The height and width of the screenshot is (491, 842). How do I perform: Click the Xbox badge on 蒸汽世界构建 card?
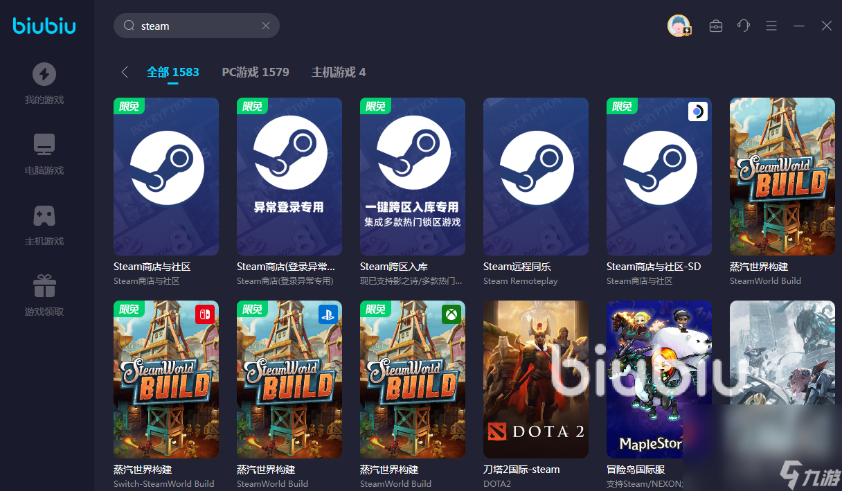point(451,314)
